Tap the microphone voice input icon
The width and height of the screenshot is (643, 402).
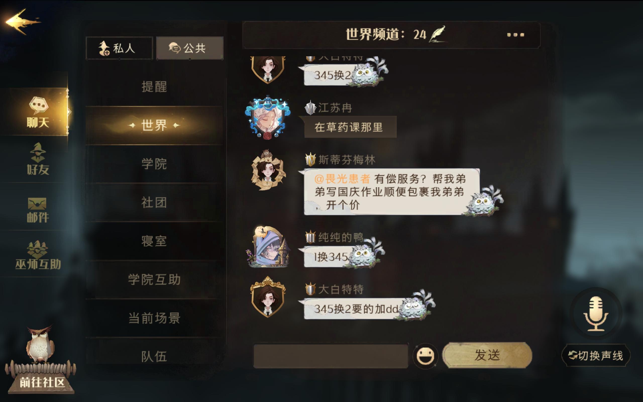(596, 314)
